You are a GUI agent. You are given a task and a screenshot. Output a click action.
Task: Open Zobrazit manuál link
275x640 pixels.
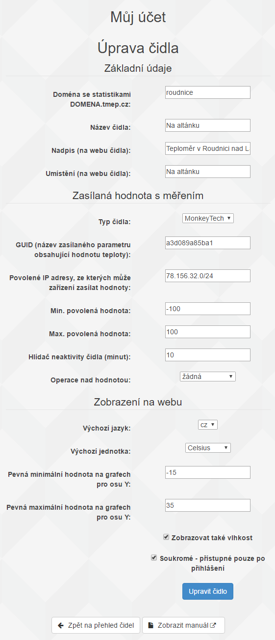click(x=183, y=626)
